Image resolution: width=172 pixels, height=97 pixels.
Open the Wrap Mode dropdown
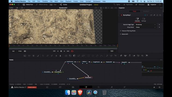145,27
